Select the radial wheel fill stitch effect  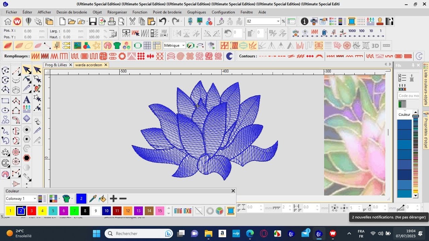point(347,46)
